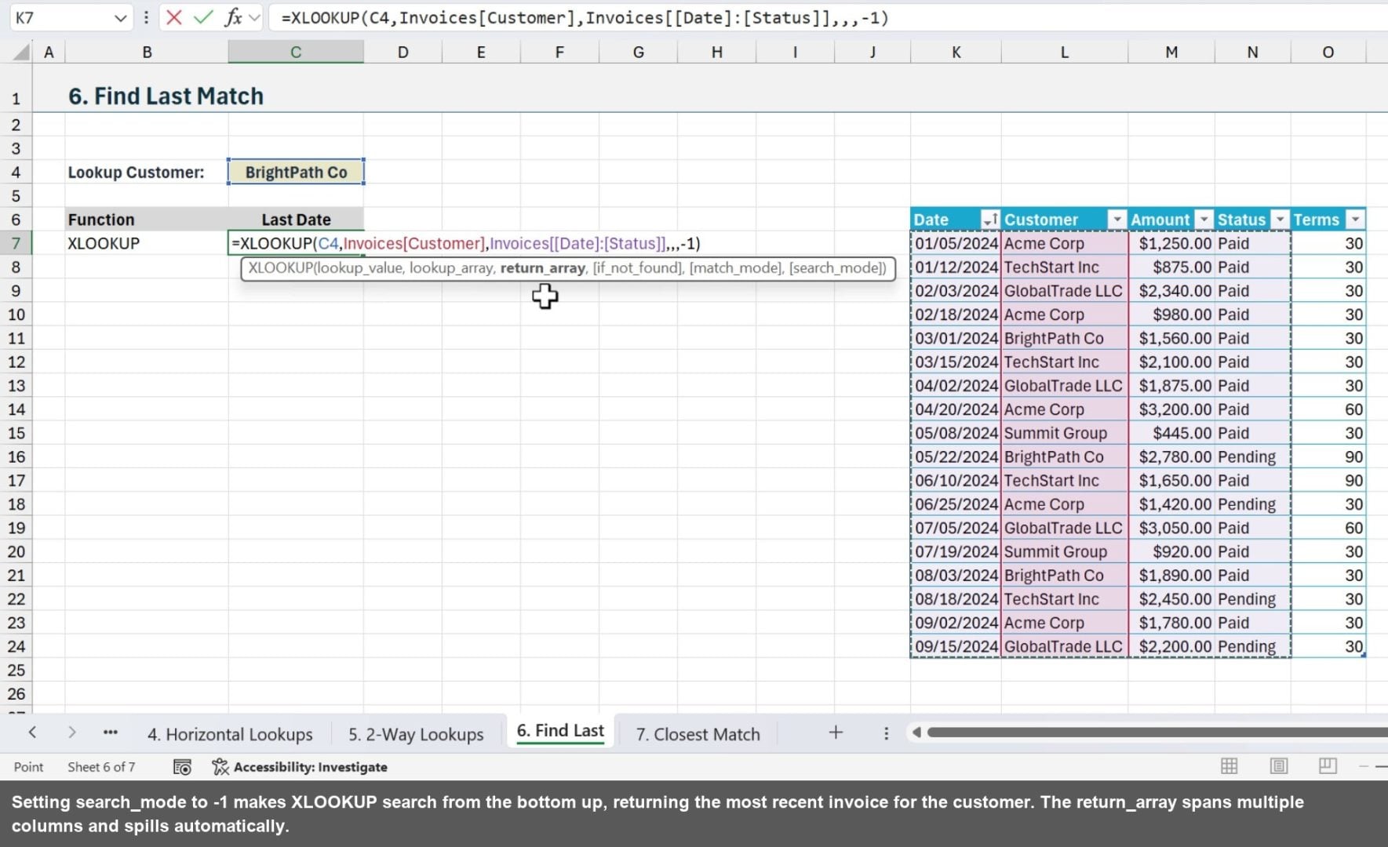1388x847 pixels.
Task: Open Page Layout view from the status bar
Action: (1280, 766)
